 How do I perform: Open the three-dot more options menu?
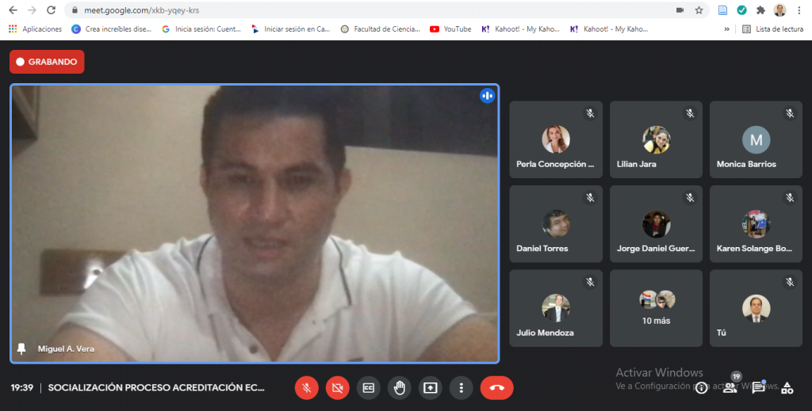[x=462, y=388]
